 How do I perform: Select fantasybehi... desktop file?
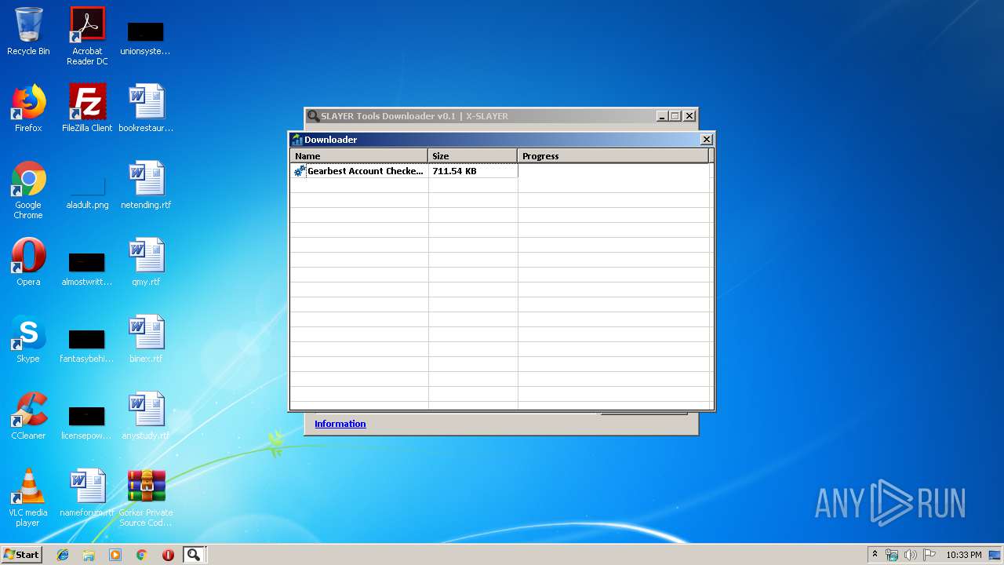pos(87,345)
